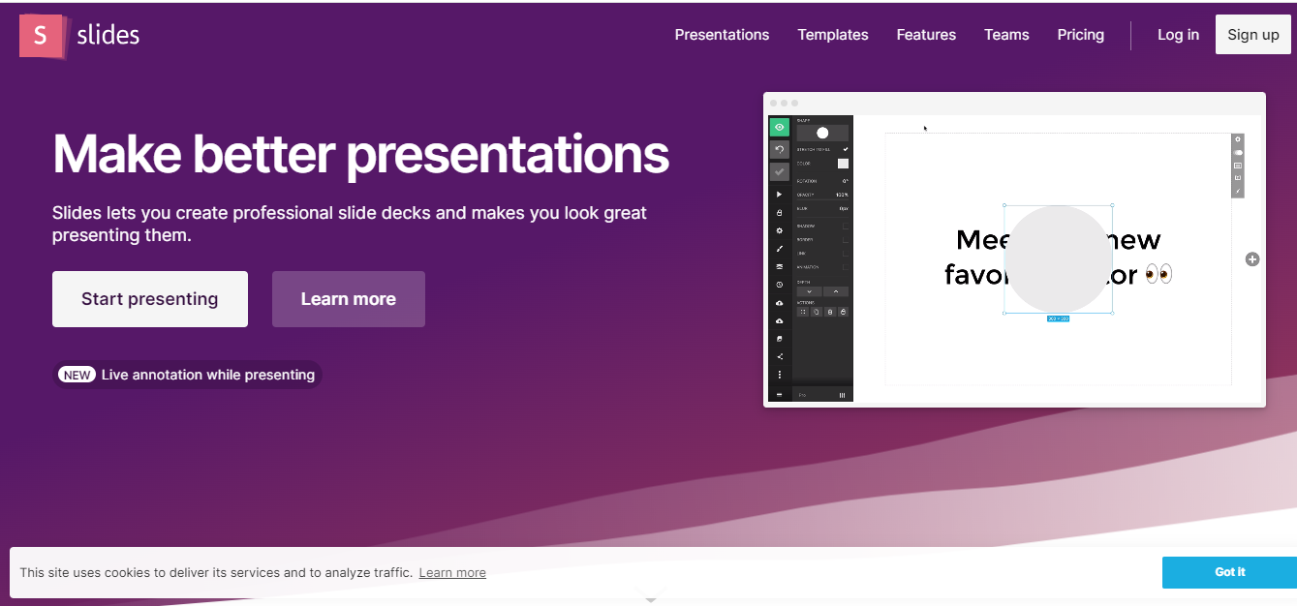The width and height of the screenshot is (1297, 606).
Task: Click the third Actions icon in editor panel
Action: [x=830, y=312]
